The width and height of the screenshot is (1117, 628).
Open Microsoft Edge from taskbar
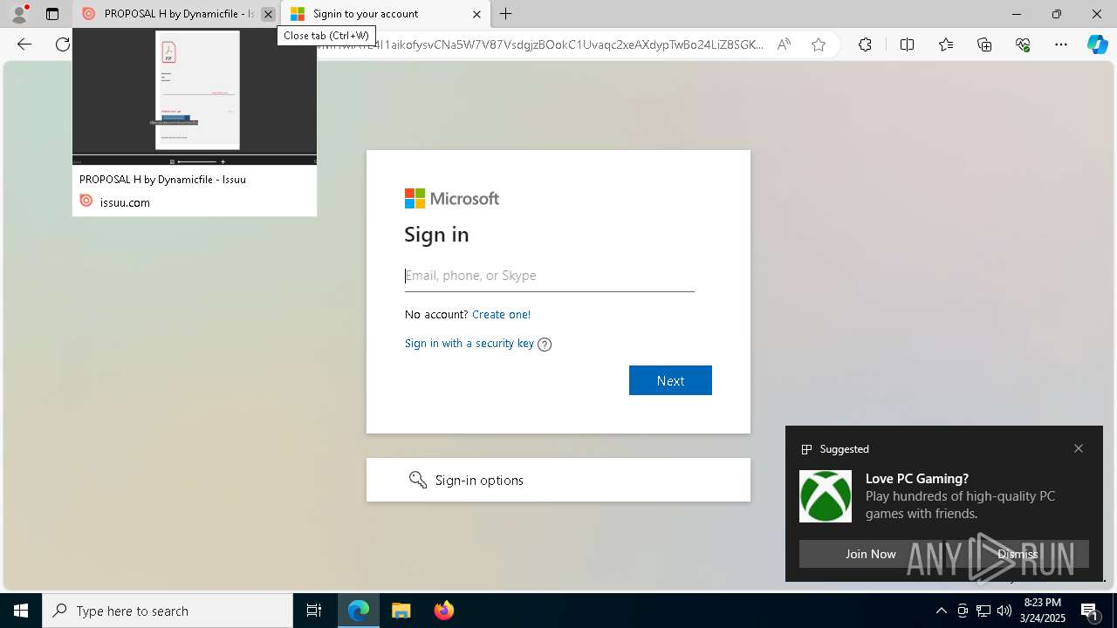(359, 611)
